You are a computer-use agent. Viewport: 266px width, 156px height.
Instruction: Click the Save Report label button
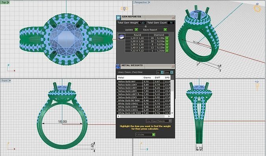tap(150, 30)
